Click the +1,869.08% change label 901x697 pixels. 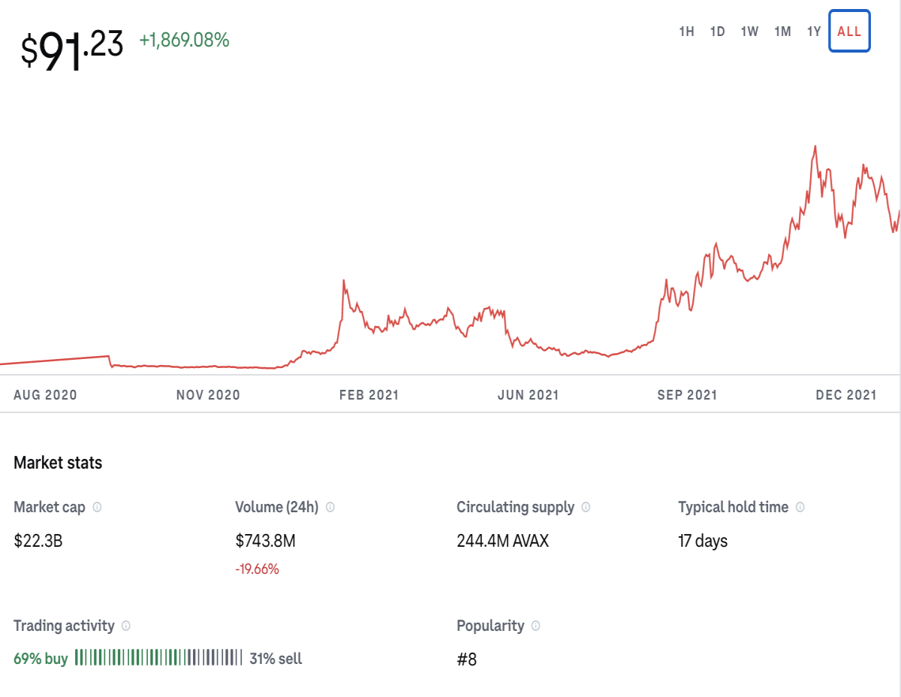coord(185,41)
